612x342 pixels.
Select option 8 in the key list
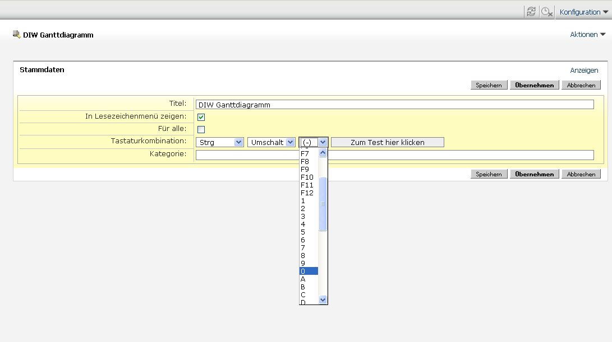(309, 256)
